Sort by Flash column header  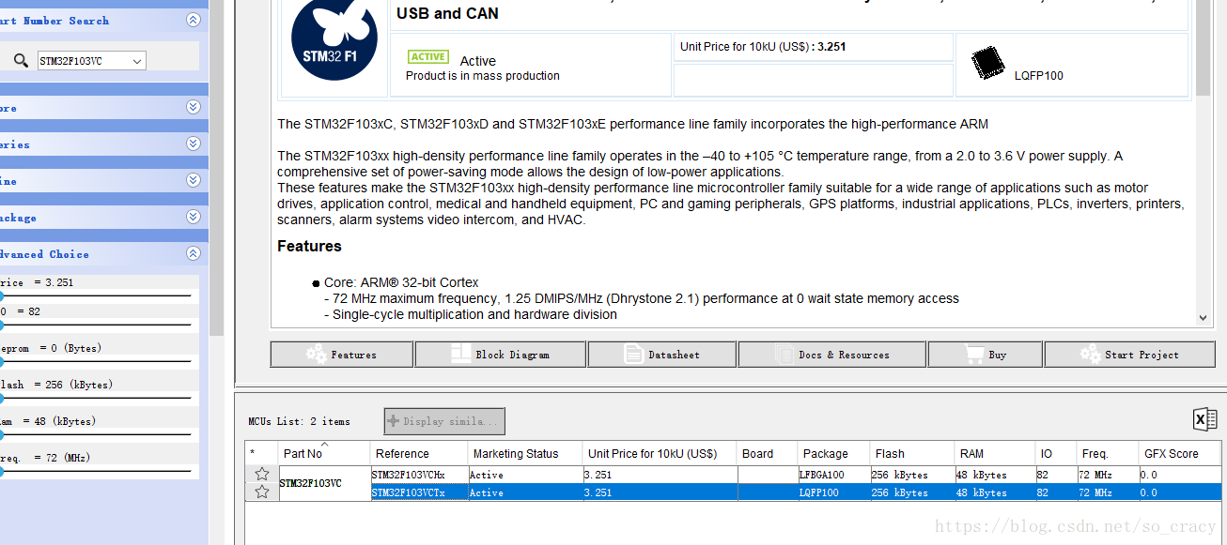coord(911,453)
